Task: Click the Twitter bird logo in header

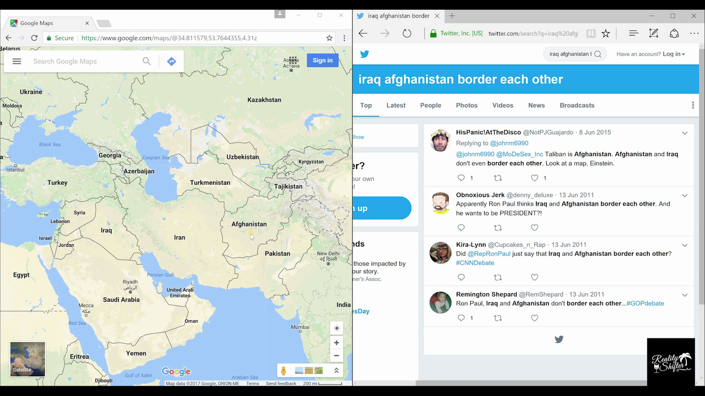Action: (365, 54)
